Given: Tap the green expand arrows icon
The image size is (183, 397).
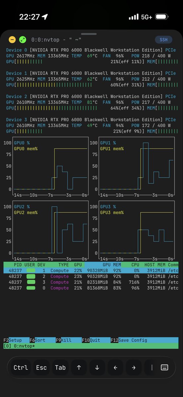Looking at the screenshot, I should pyautogui.click(x=23, y=40).
